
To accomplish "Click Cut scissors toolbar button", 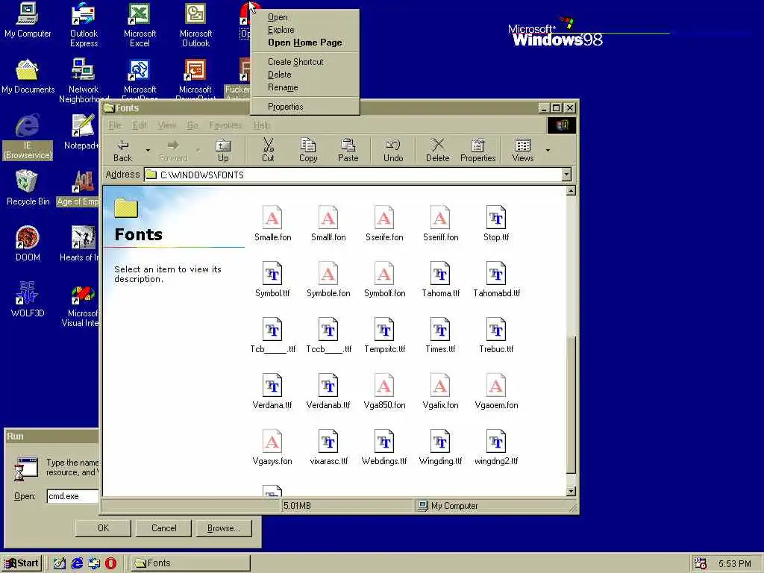I will click(x=268, y=150).
